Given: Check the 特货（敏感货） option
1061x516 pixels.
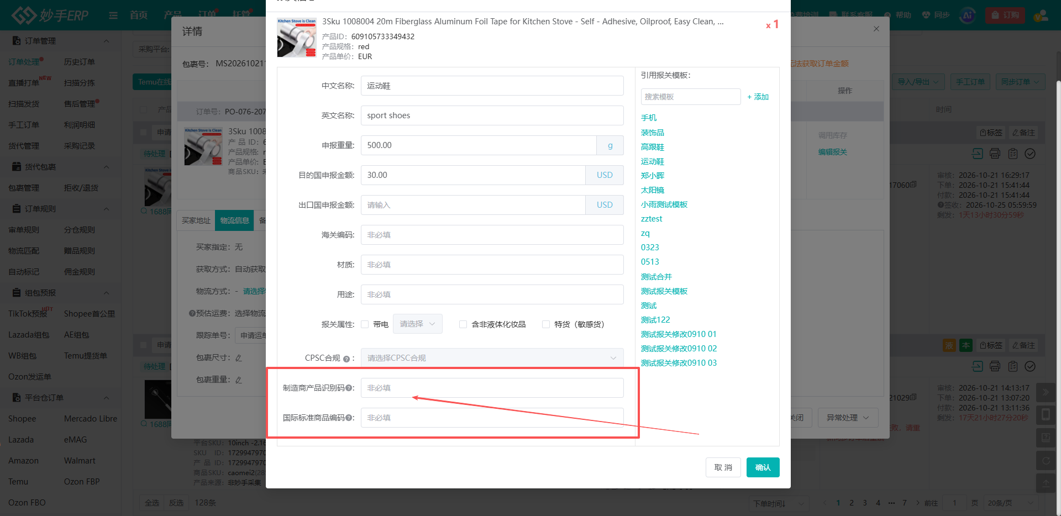Looking at the screenshot, I should 546,324.
